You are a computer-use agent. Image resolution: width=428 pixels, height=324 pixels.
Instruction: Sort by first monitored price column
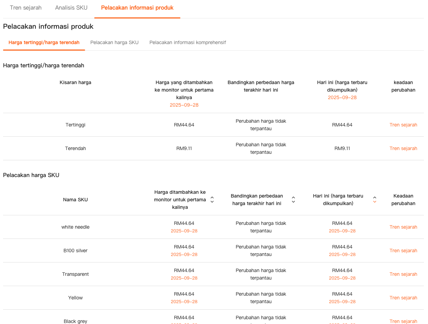click(212, 200)
